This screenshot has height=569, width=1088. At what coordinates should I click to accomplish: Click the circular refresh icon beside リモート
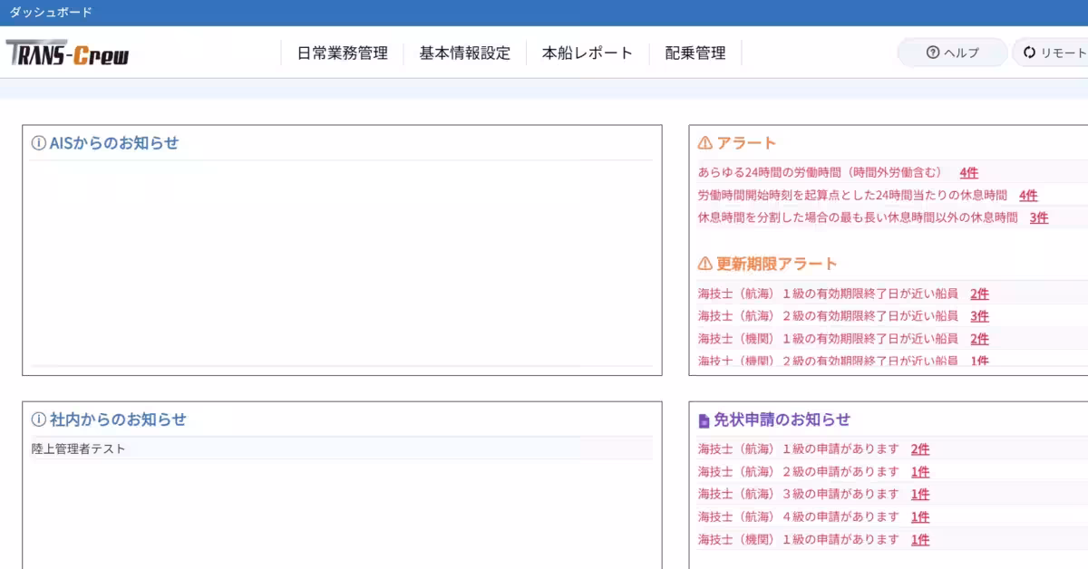[1027, 53]
